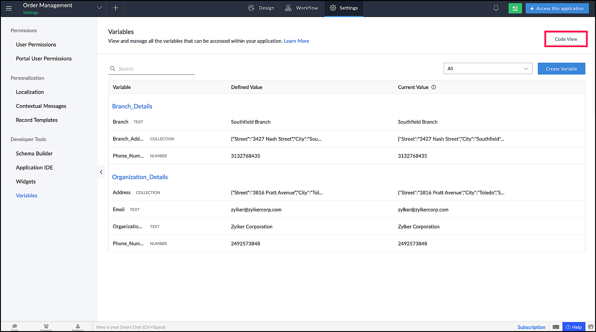Image resolution: width=596 pixels, height=332 pixels.
Task: Expand the Order Management application dropdown
Action: tap(100, 8)
